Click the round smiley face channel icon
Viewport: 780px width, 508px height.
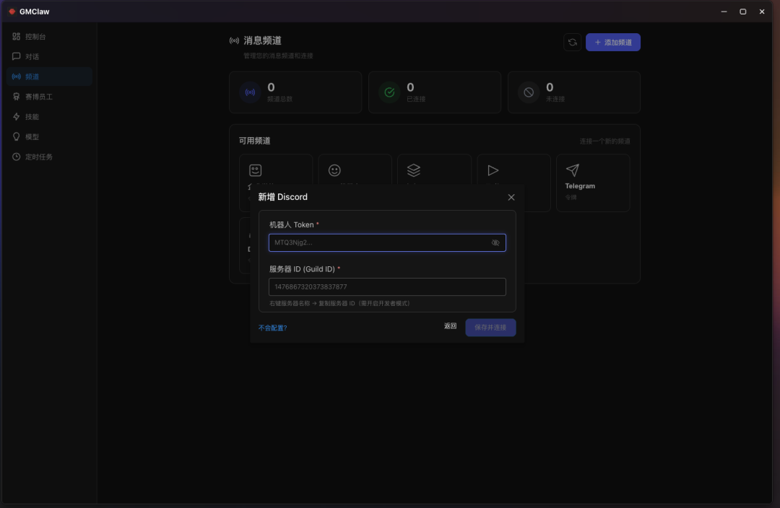pyautogui.click(x=334, y=170)
